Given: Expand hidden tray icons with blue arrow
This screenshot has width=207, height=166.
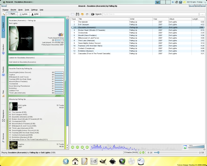Looking at the screenshot, I should pyautogui.click(x=173, y=2).
